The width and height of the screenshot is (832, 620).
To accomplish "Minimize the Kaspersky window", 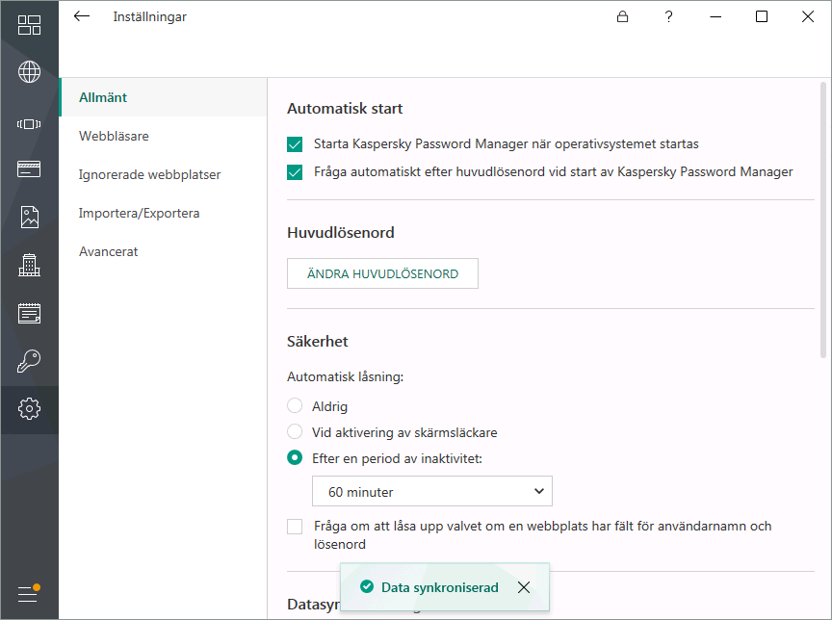I will tap(715, 16).
